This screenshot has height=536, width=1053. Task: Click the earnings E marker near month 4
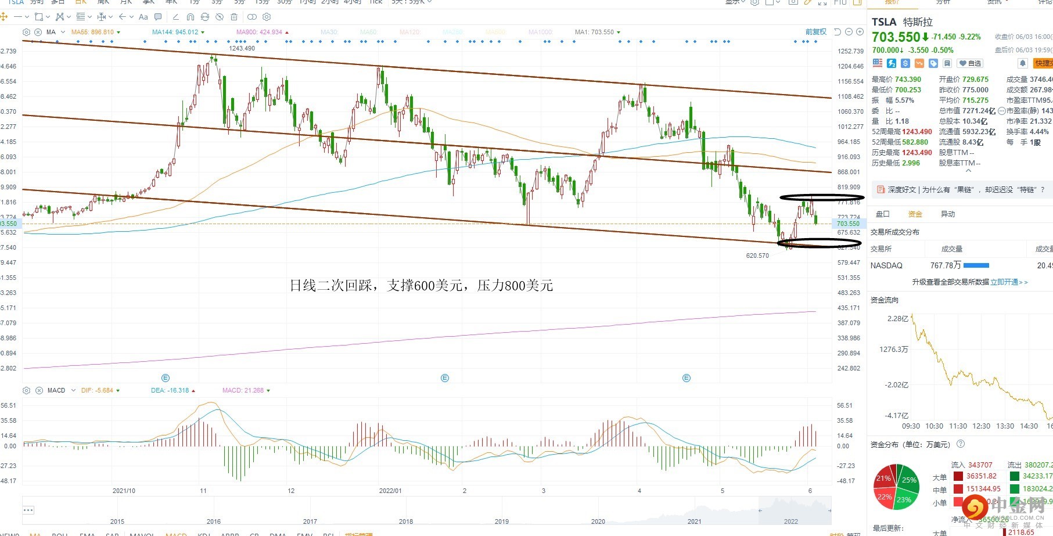tap(687, 378)
